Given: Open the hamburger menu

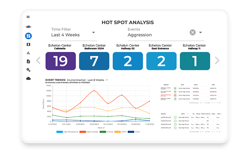Looking at the screenshot, I should 28,17.
